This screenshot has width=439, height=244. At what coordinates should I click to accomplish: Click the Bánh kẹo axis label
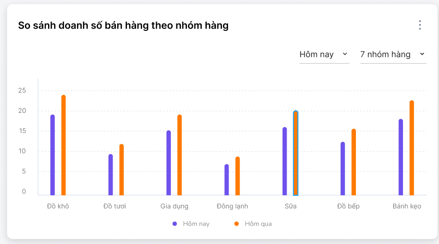(407, 206)
